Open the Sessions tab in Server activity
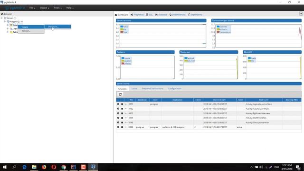Viewport: 304px width, 171px height. point(123,89)
